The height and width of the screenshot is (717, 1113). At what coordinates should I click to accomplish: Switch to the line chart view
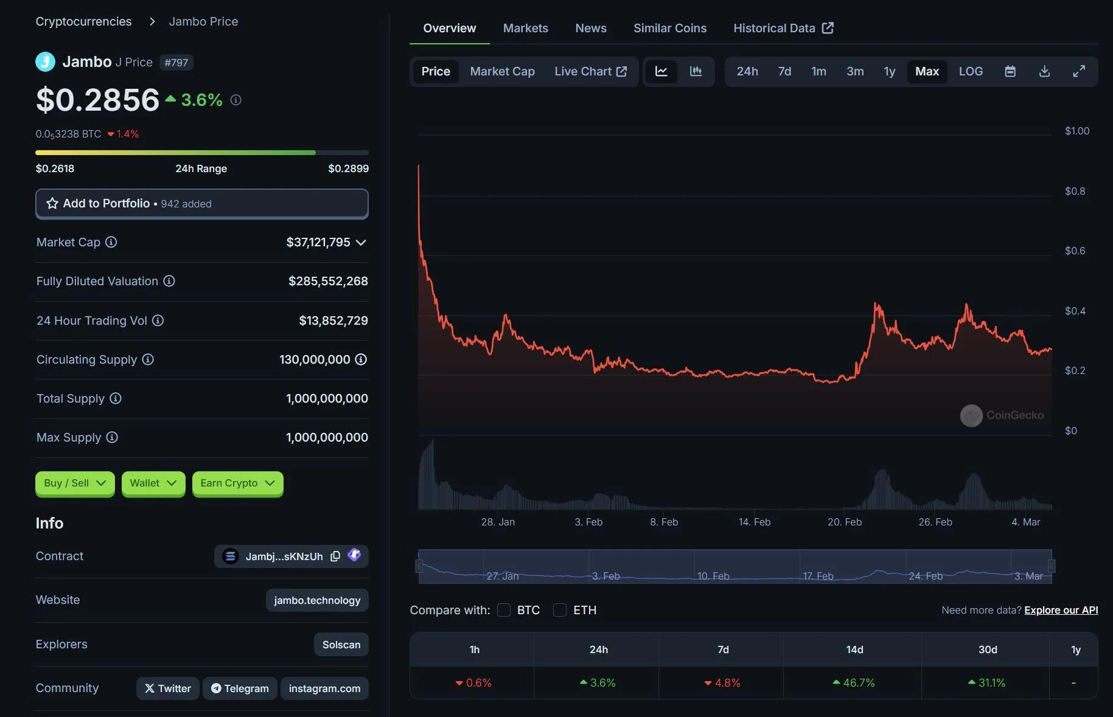click(661, 71)
